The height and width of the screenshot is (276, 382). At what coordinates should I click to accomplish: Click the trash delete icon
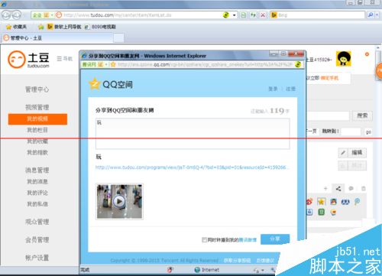click(x=364, y=189)
